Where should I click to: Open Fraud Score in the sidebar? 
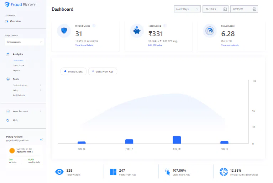pyautogui.click(x=19, y=65)
